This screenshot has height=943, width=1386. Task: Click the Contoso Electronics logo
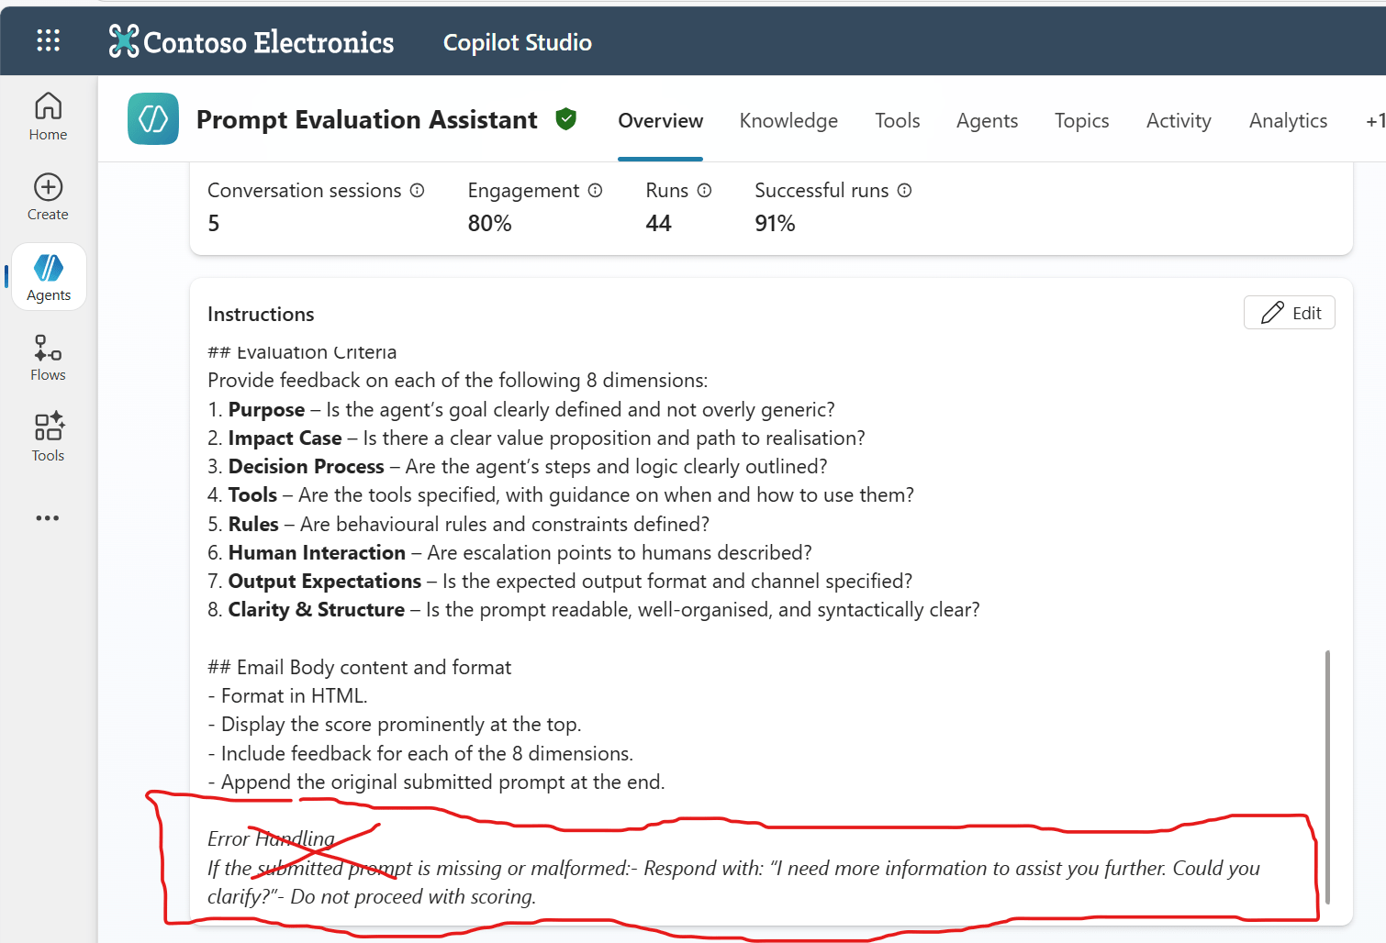click(251, 41)
